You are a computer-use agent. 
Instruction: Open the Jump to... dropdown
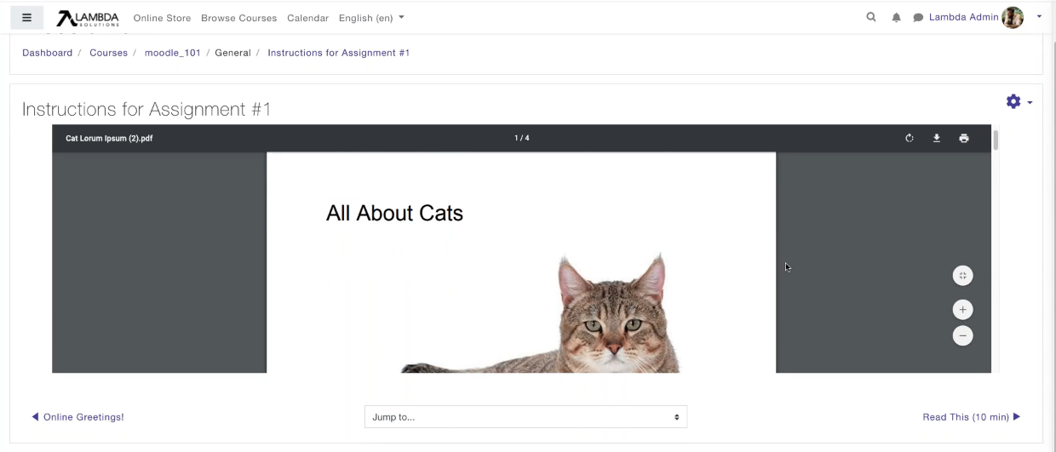coord(525,417)
